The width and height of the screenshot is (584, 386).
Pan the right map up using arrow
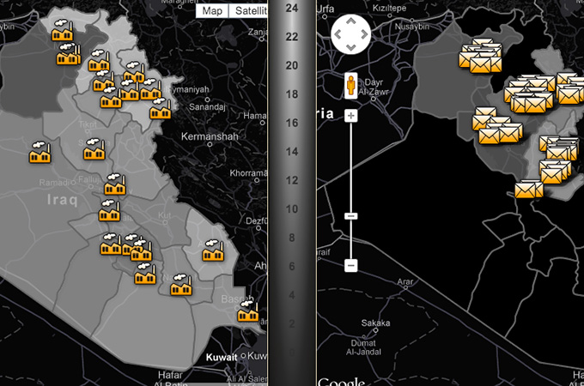[351, 23]
